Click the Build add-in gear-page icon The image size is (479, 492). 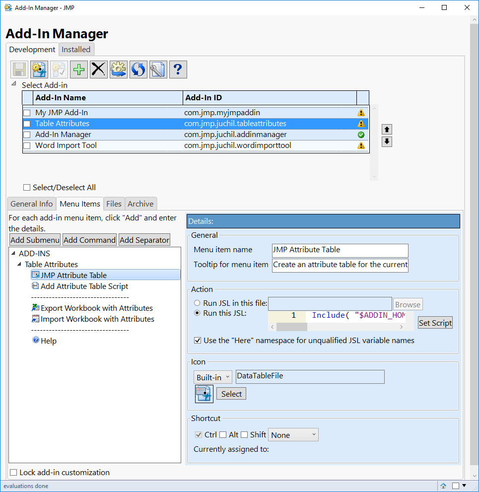coord(39,70)
